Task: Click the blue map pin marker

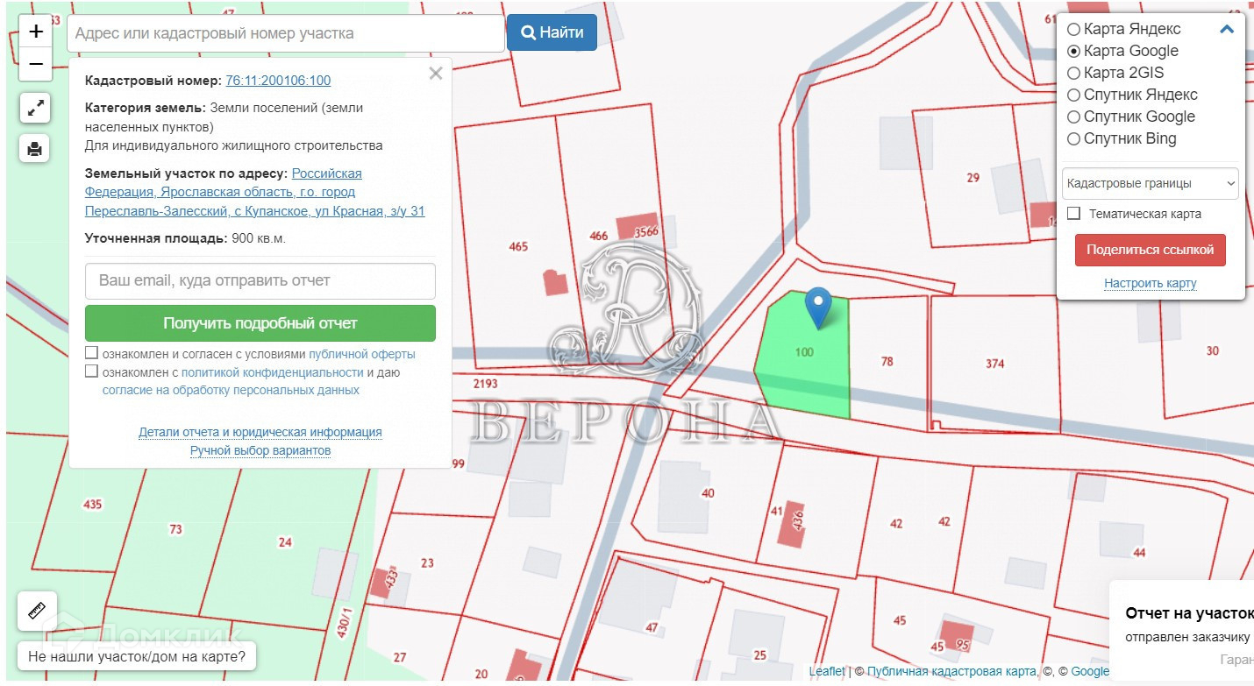Action: click(818, 306)
